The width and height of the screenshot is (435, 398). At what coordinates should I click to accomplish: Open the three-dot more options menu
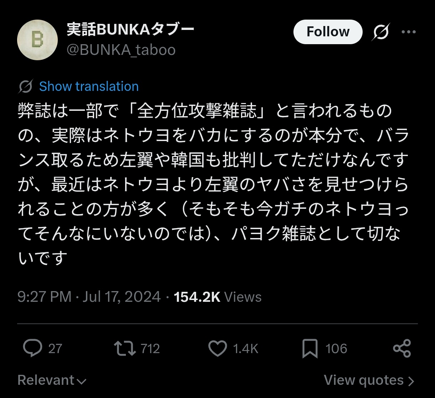(x=409, y=32)
